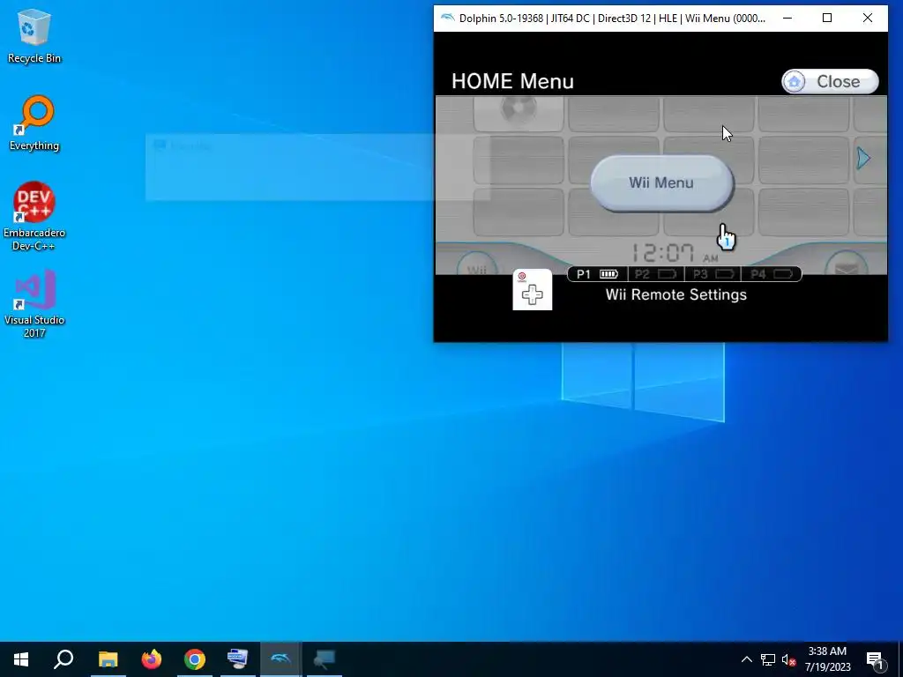Launch Firefox from taskbar
Screen dimensions: 903x677
tap(152, 659)
